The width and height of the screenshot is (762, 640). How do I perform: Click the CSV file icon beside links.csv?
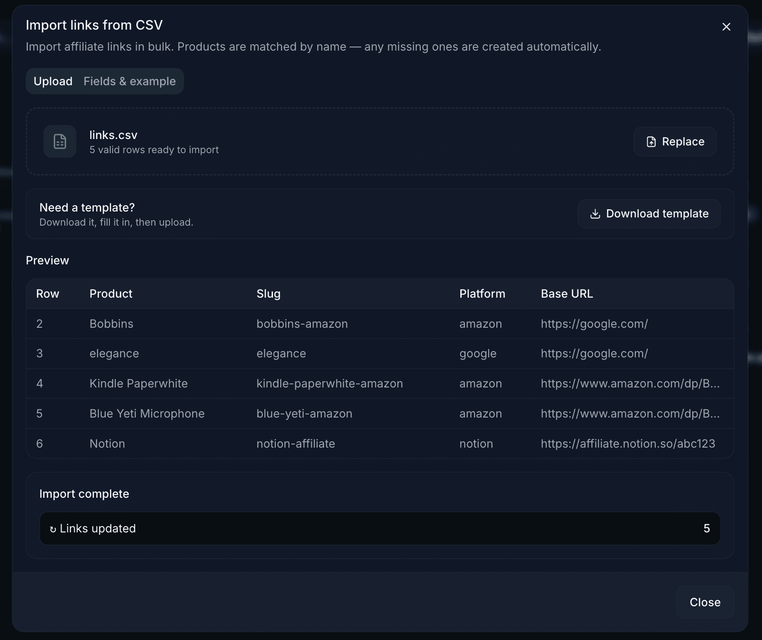coord(60,141)
